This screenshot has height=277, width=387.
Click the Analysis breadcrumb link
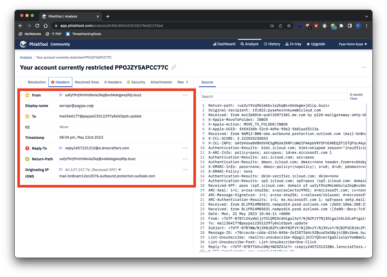click(x=26, y=58)
